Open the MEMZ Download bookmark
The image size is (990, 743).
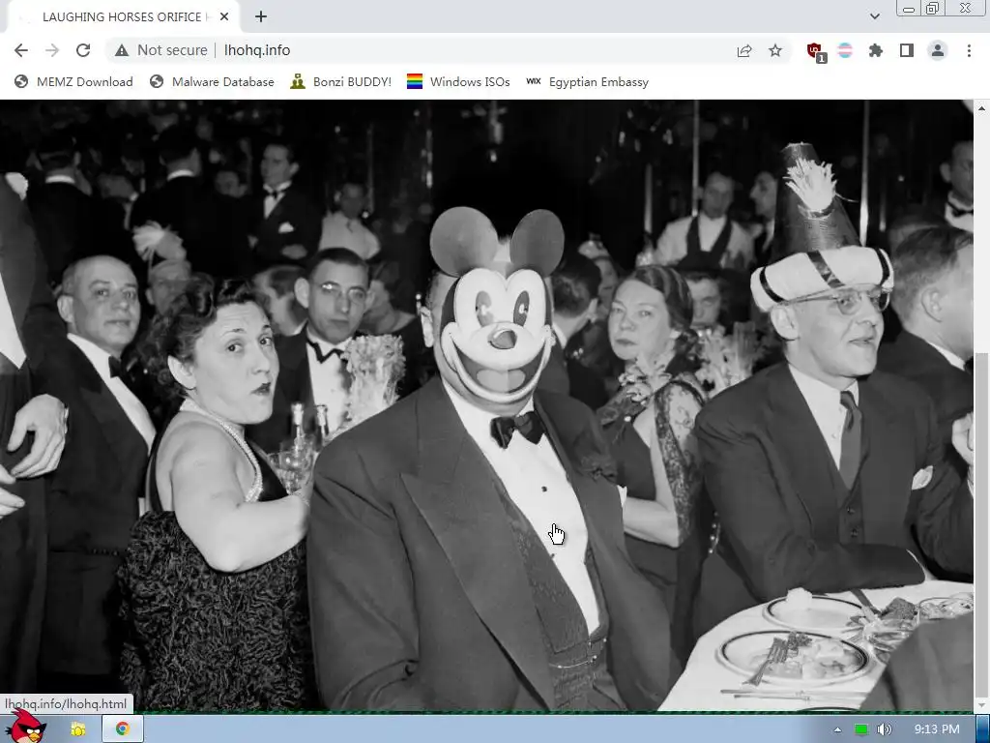click(73, 81)
